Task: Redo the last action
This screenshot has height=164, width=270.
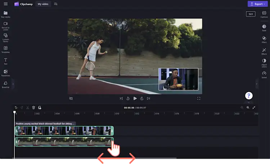Action: (22, 108)
